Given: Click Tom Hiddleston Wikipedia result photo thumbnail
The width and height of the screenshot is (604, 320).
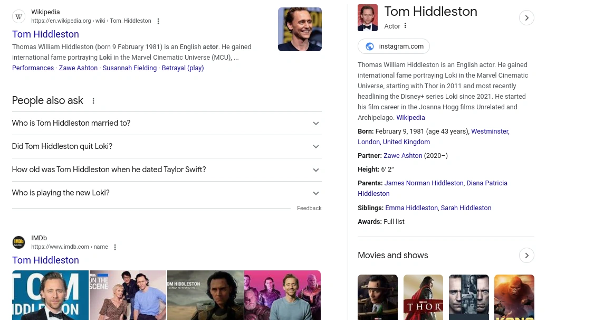Looking at the screenshot, I should pyautogui.click(x=300, y=29).
